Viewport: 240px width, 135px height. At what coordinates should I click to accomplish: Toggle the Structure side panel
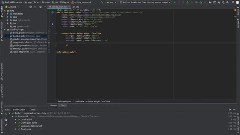point(1,91)
